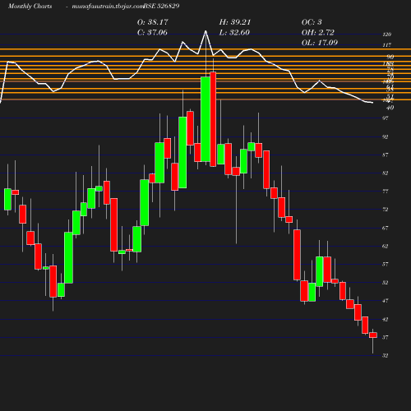Click the 62 price axis label

coord(386,247)
